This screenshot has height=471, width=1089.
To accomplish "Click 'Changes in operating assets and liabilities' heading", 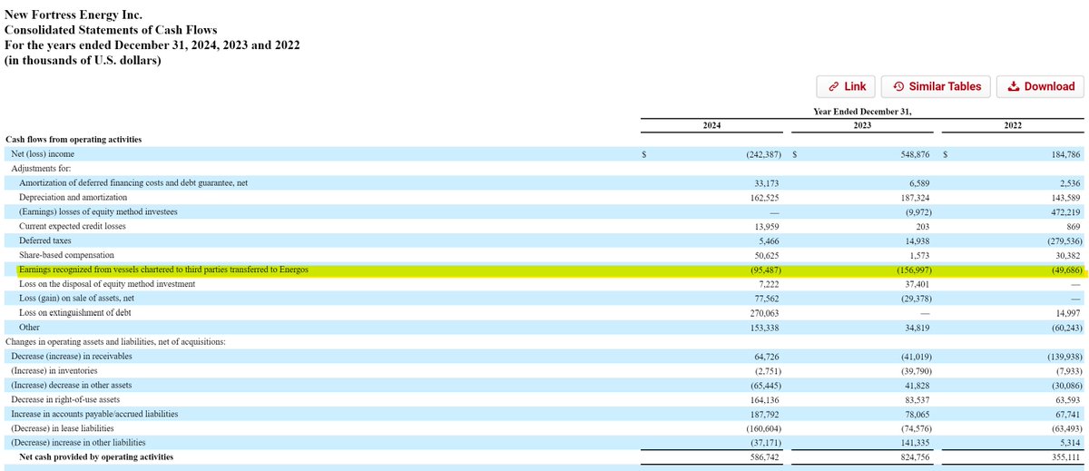I will pos(116,341).
